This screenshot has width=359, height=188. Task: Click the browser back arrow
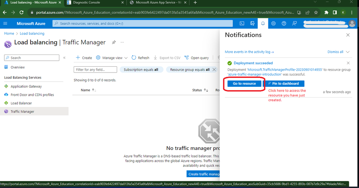point(5,12)
